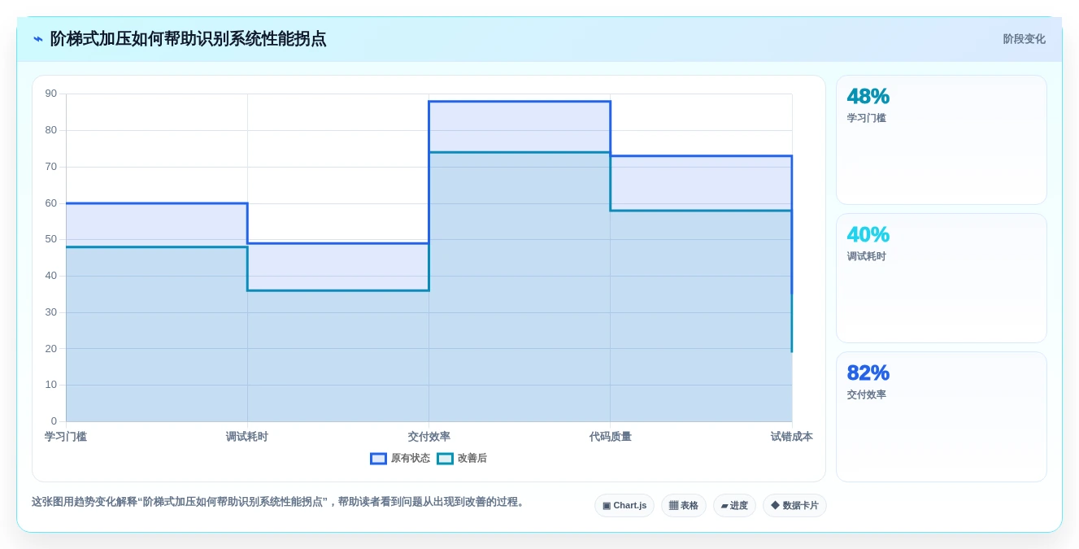
Task: Toggle the 原有状态 legend item
Action: pos(400,459)
